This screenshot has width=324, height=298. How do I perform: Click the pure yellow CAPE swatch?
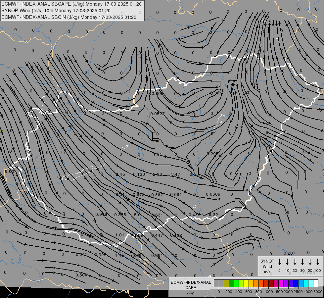pyautogui.click(x=246, y=283)
